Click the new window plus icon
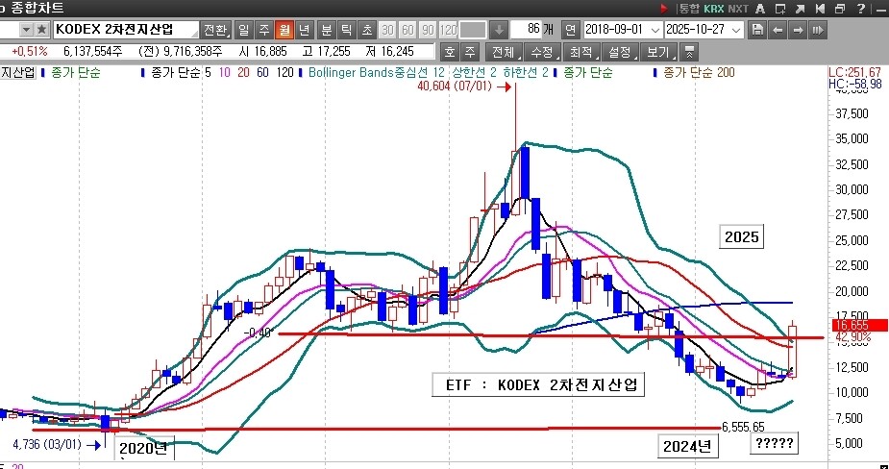The height and width of the screenshot is (469, 889). point(780,9)
